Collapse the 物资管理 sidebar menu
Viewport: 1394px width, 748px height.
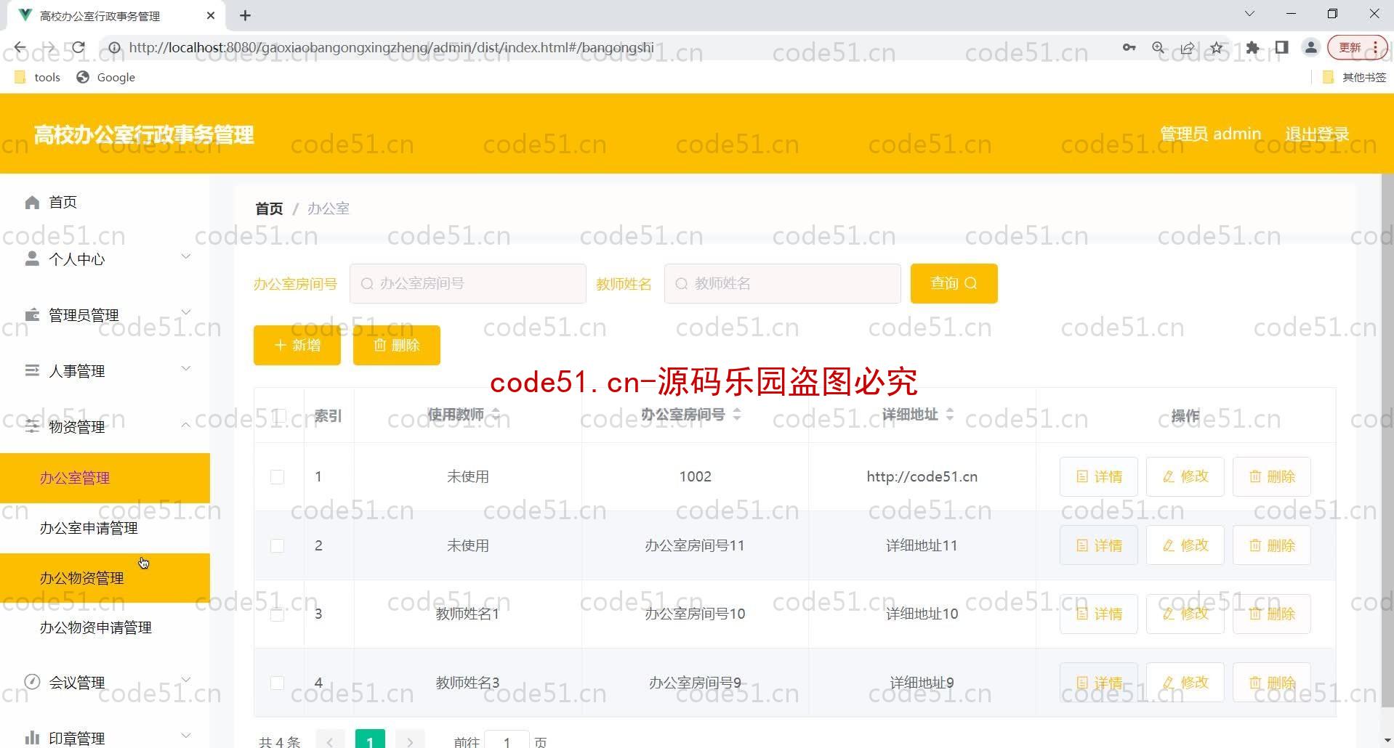coord(105,426)
